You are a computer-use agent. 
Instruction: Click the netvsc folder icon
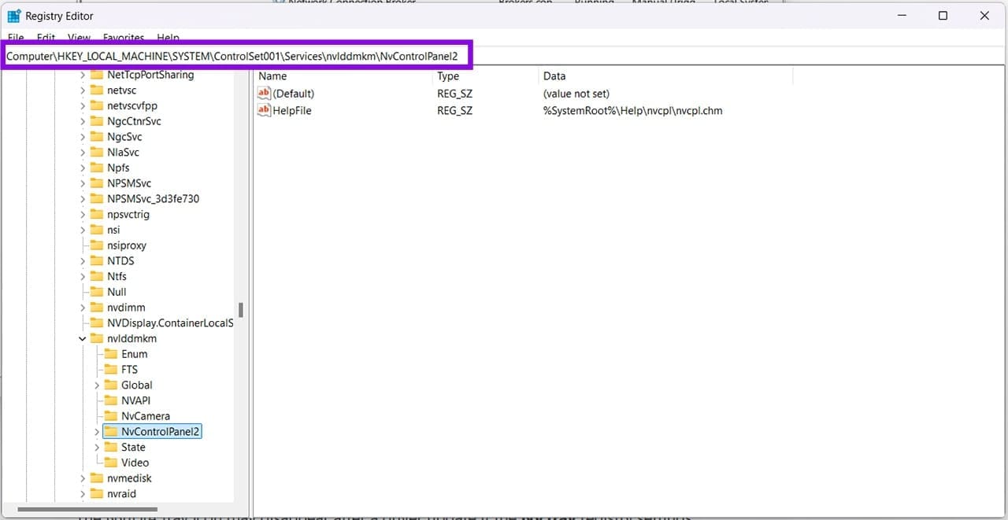point(96,90)
